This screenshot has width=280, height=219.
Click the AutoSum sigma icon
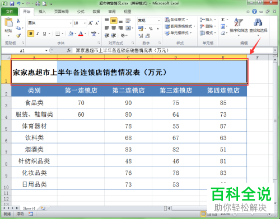(223, 20)
